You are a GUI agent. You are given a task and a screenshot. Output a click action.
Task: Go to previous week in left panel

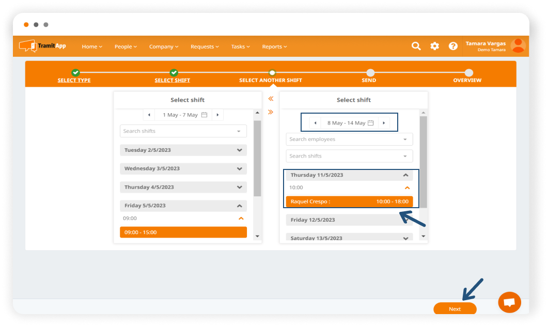(x=149, y=115)
